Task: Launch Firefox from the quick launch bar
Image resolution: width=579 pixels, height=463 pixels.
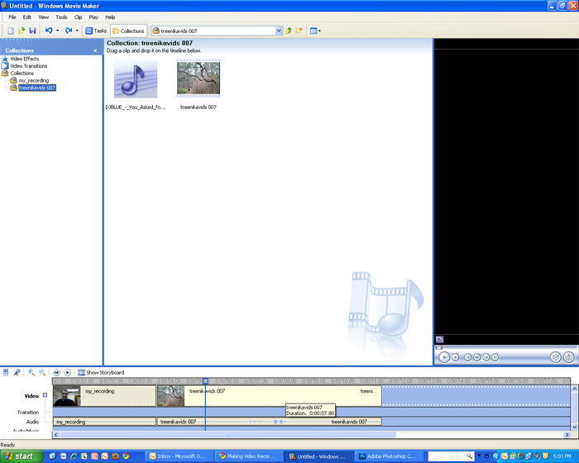Action: coord(115,456)
